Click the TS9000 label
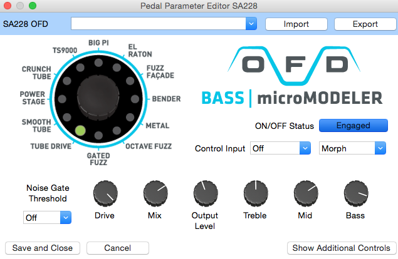Screen dimensions: 398x259 (65, 51)
